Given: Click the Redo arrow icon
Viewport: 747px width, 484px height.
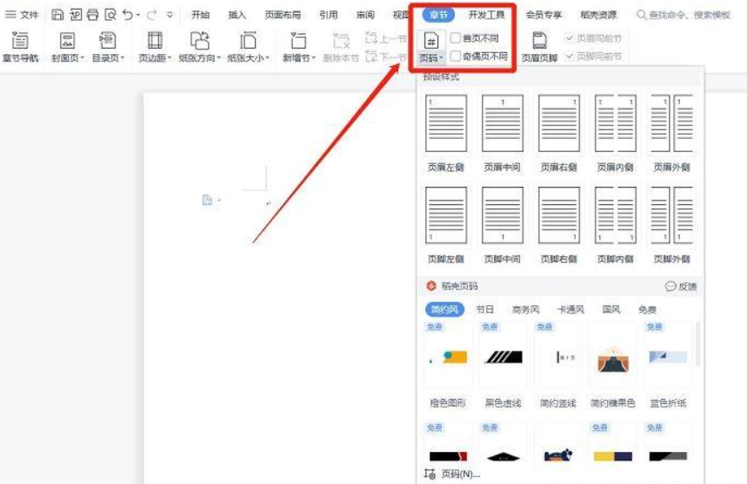Looking at the screenshot, I should [x=151, y=15].
